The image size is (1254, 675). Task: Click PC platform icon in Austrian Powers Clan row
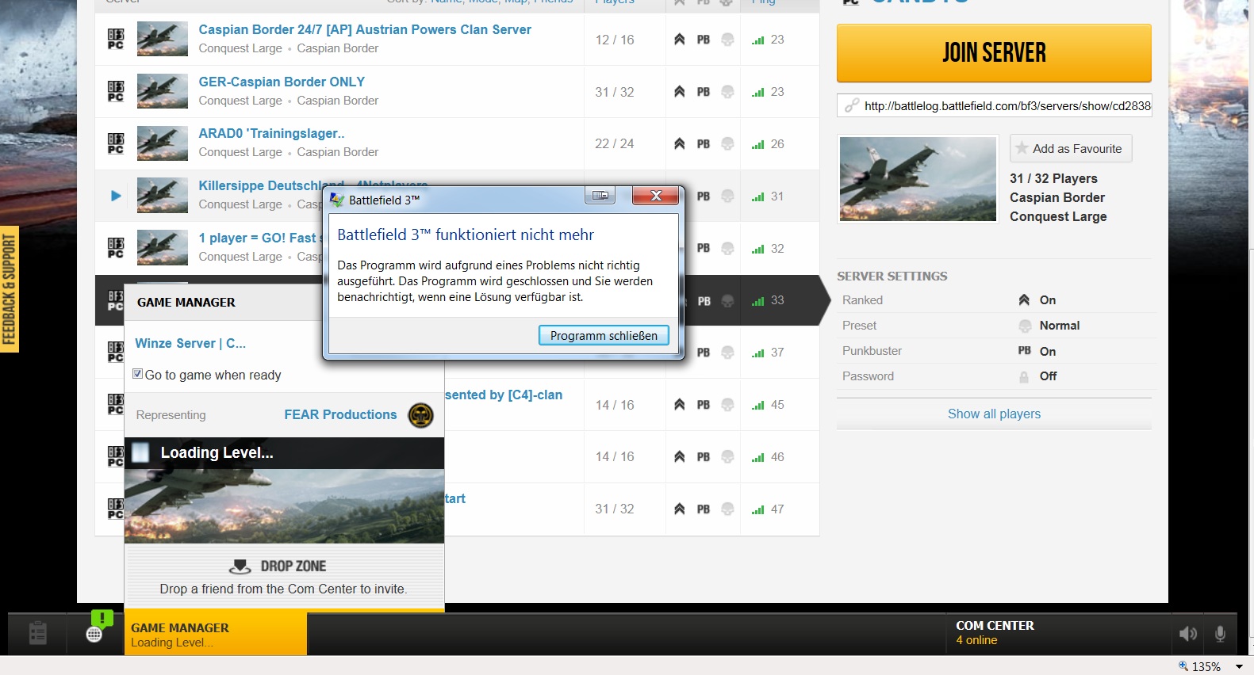click(x=116, y=40)
